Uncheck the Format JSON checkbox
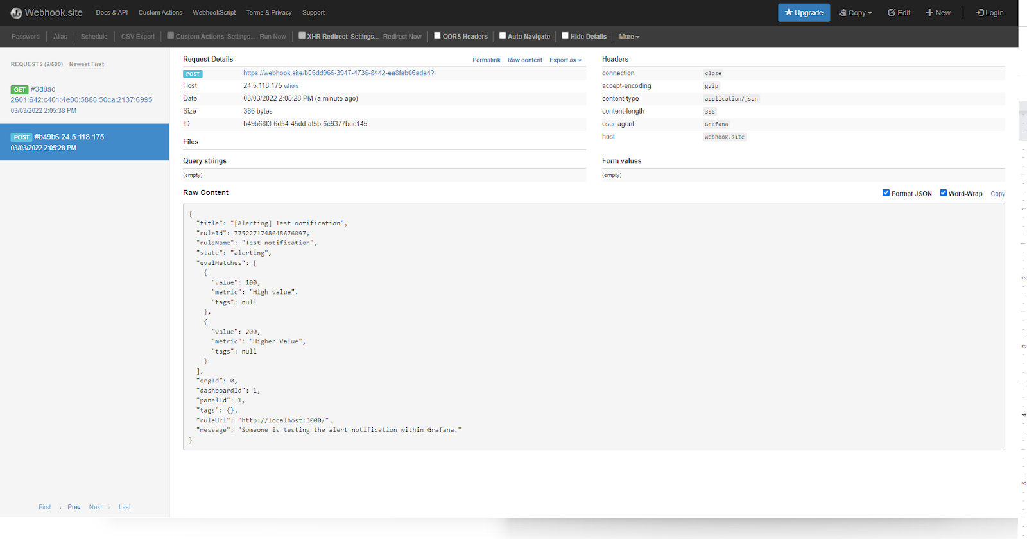The image size is (1027, 539). pos(886,193)
